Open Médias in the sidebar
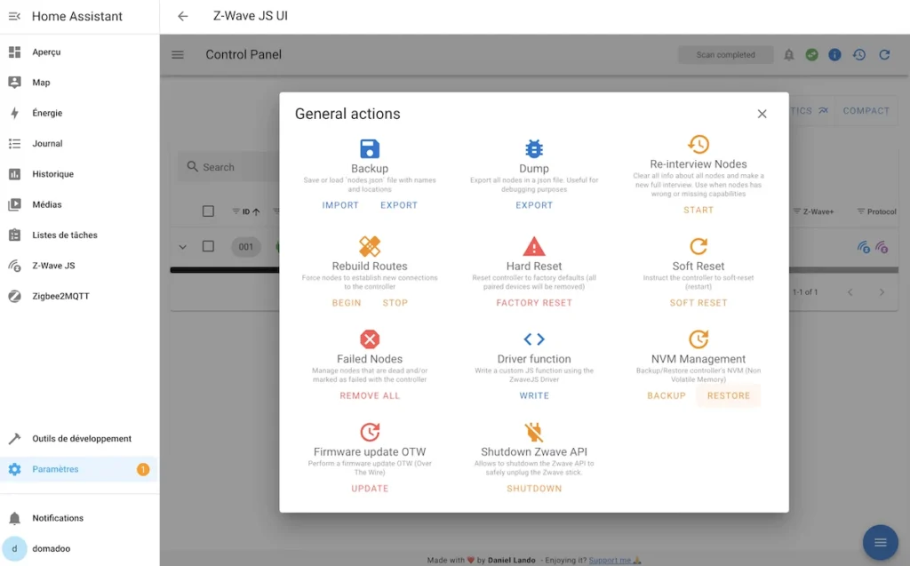 79,204
